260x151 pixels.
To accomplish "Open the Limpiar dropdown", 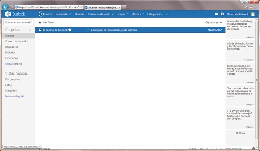I will pyautogui.click(x=122, y=14).
